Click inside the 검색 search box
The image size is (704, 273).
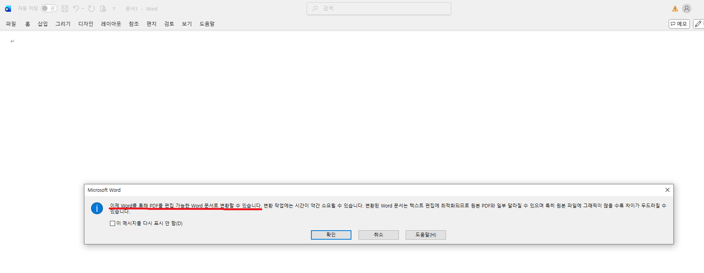[379, 8]
